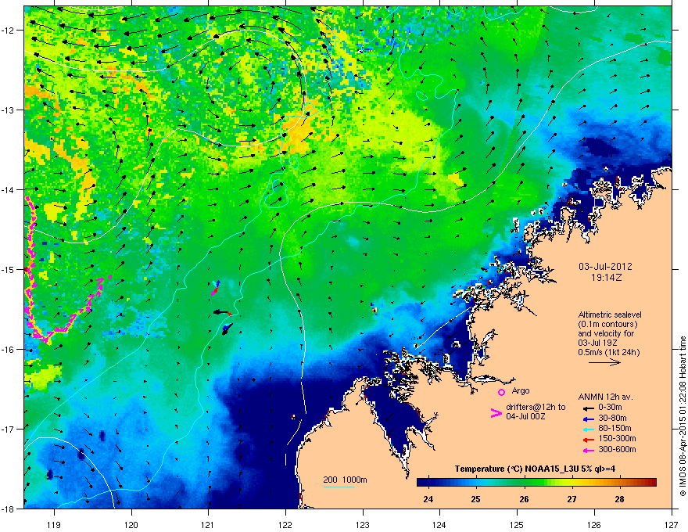Viewport: 688px width, 532px height.
Task: Click latitude axis label -12
Action: coord(9,31)
